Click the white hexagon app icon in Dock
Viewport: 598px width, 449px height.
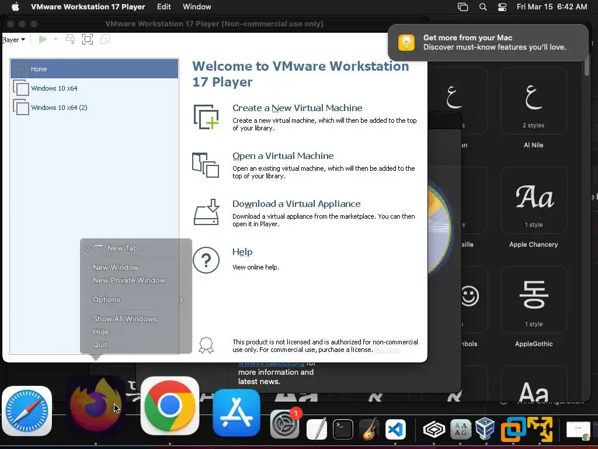pos(434,430)
